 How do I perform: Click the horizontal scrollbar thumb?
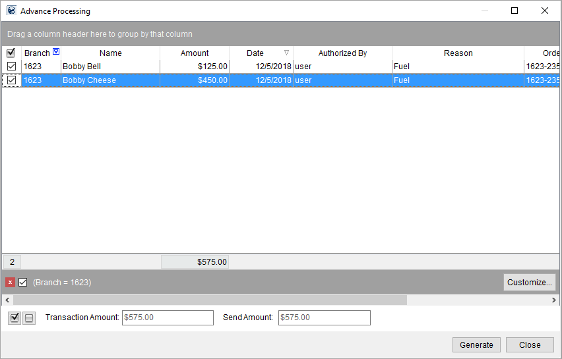point(210,300)
